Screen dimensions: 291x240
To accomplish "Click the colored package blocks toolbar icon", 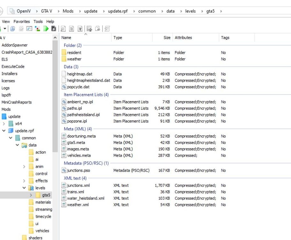I will [x=37, y=28].
